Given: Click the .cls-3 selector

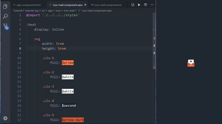Looking at the screenshot, I should coord(48,86).
